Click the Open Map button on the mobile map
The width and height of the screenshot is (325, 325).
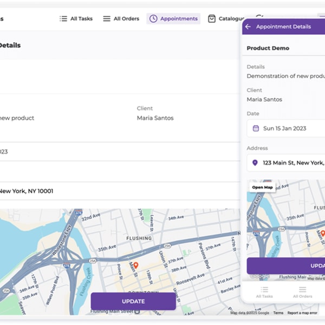click(262, 187)
